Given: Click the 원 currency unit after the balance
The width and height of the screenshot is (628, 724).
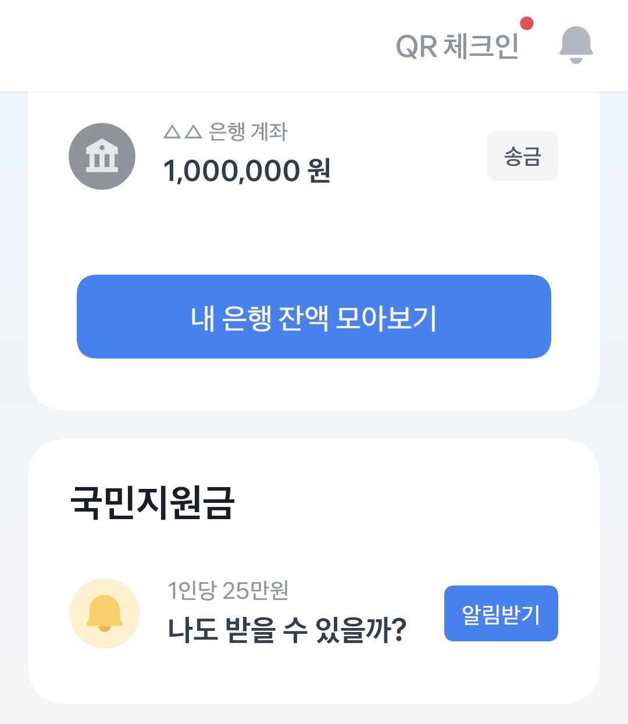Looking at the screenshot, I should [319, 171].
